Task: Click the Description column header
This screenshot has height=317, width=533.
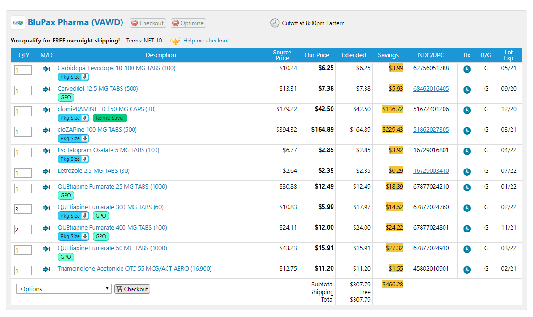Action: 161,55
